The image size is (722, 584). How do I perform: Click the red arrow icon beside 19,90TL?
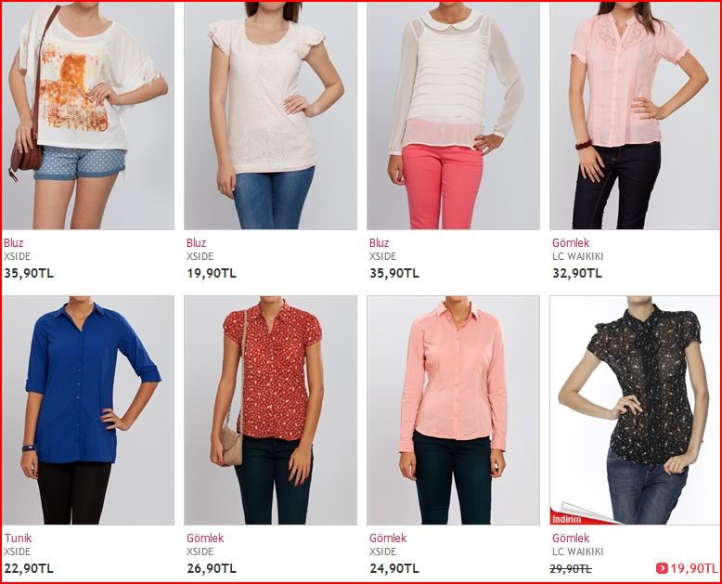tap(662, 568)
